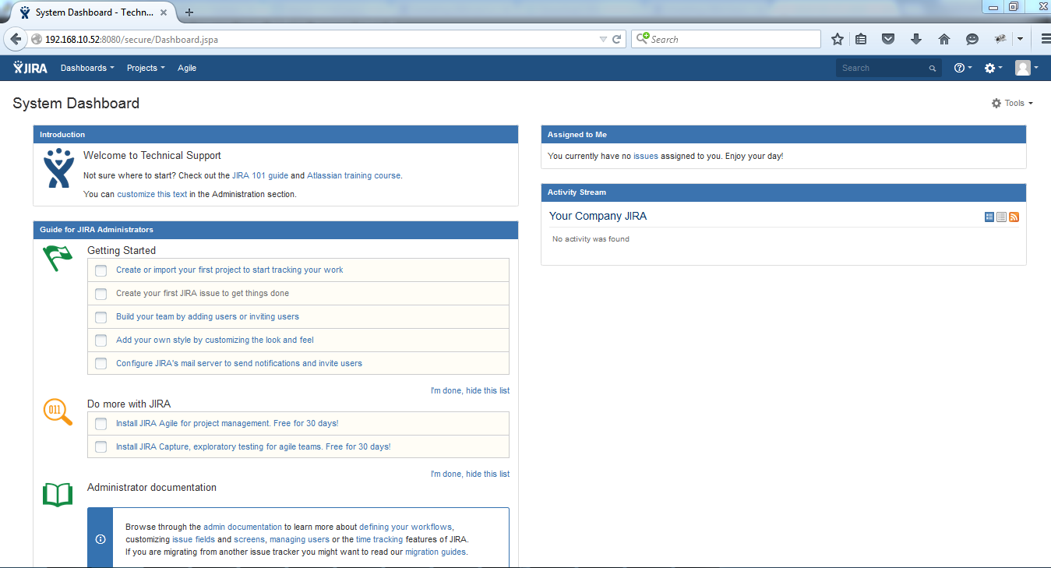Viewport: 1051px width, 568px height.
Task: Click the Tools gear icon
Action: pyautogui.click(x=996, y=103)
